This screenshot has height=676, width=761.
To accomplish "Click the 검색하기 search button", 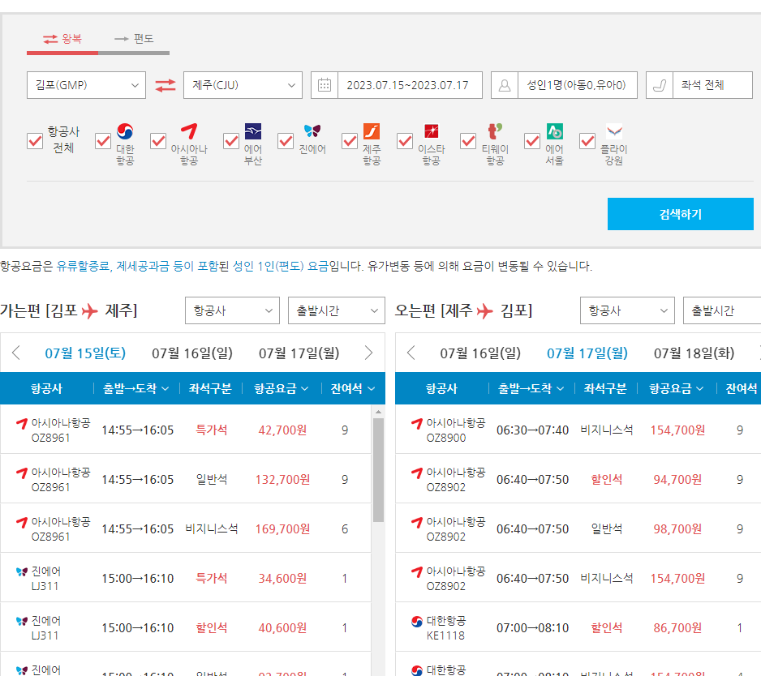I will (681, 214).
